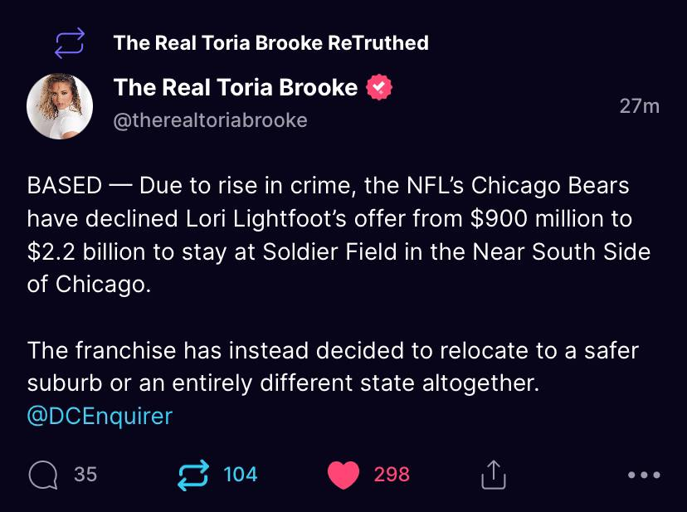Click the reply count 35
Screen dimensions: 687x512
[85, 475]
